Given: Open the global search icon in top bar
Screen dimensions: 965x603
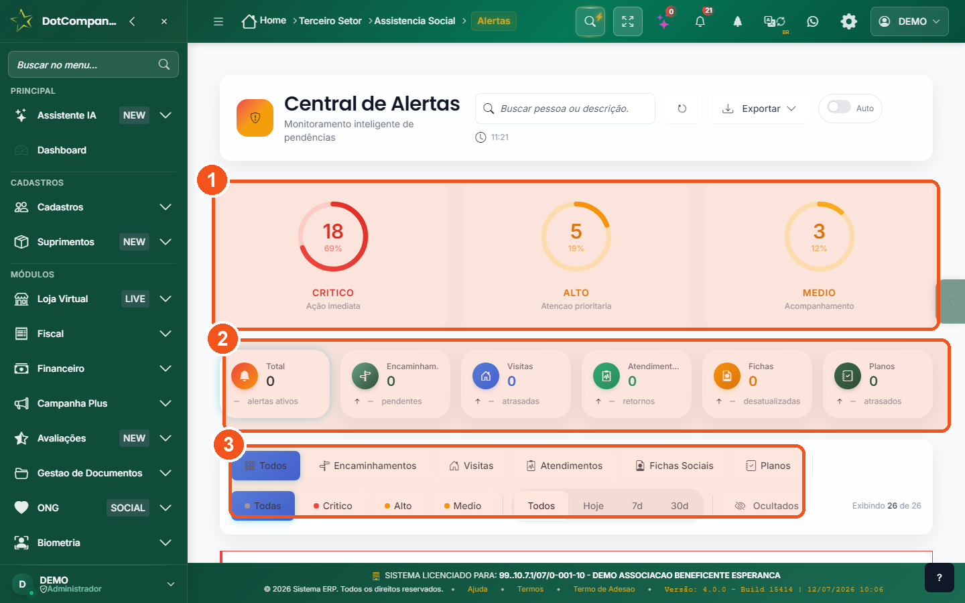Looking at the screenshot, I should (x=590, y=21).
